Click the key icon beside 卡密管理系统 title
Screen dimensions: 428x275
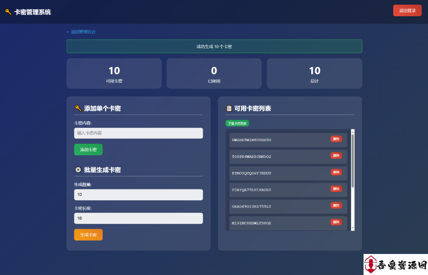[x=8, y=12]
